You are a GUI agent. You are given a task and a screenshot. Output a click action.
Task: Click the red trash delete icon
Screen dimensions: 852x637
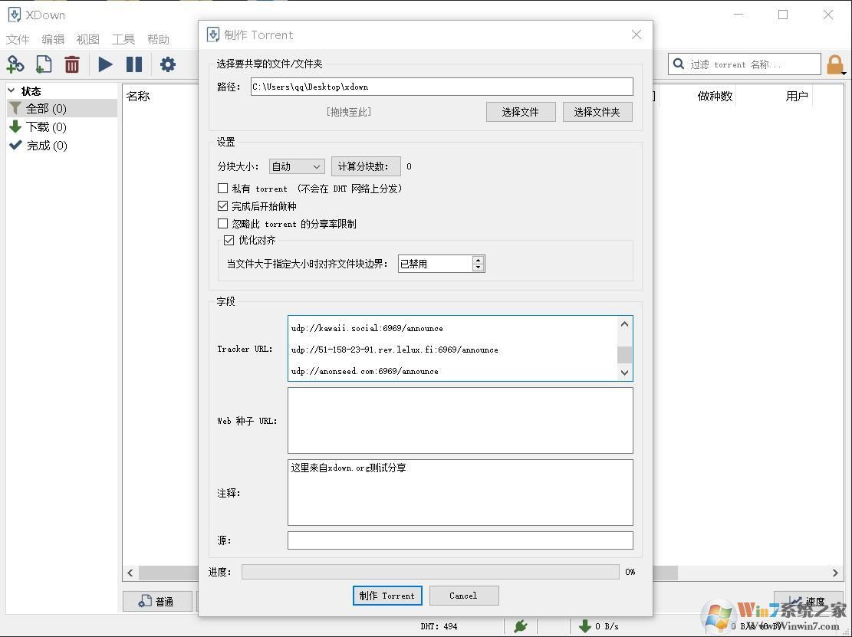tap(72, 64)
